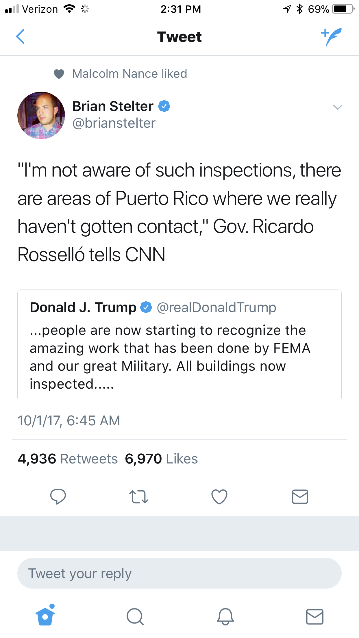The image size is (359, 638).
Task: Tap the Brian Stelter display name
Action: click(x=113, y=106)
